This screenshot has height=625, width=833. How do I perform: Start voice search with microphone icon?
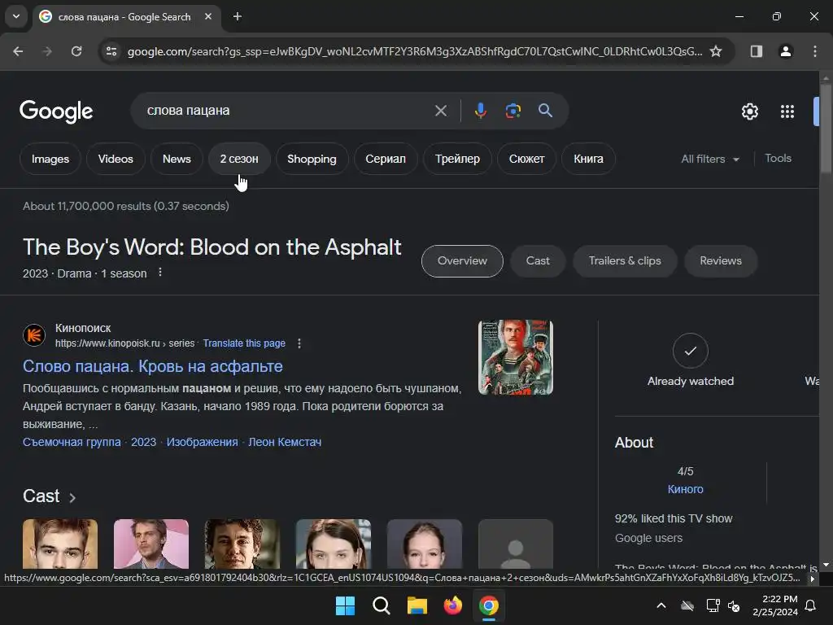pyautogui.click(x=480, y=111)
